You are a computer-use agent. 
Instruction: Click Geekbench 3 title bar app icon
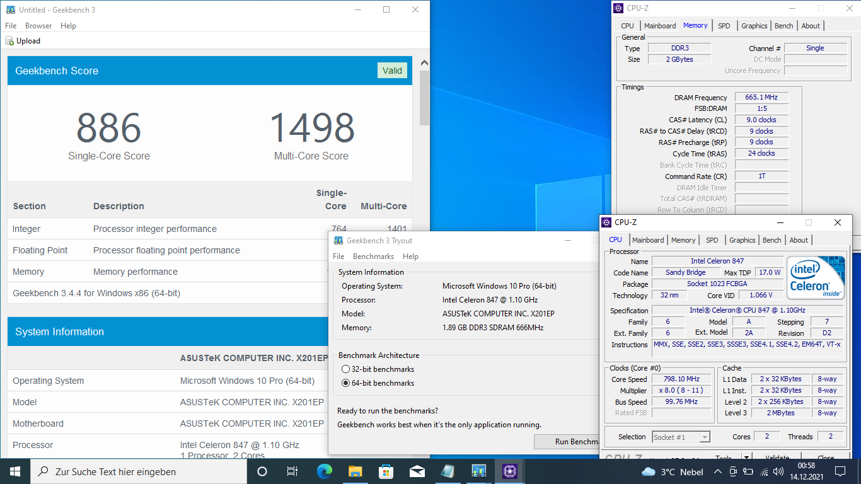[10, 10]
